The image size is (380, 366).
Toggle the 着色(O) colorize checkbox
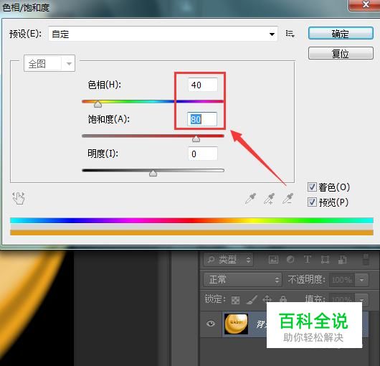pos(312,187)
